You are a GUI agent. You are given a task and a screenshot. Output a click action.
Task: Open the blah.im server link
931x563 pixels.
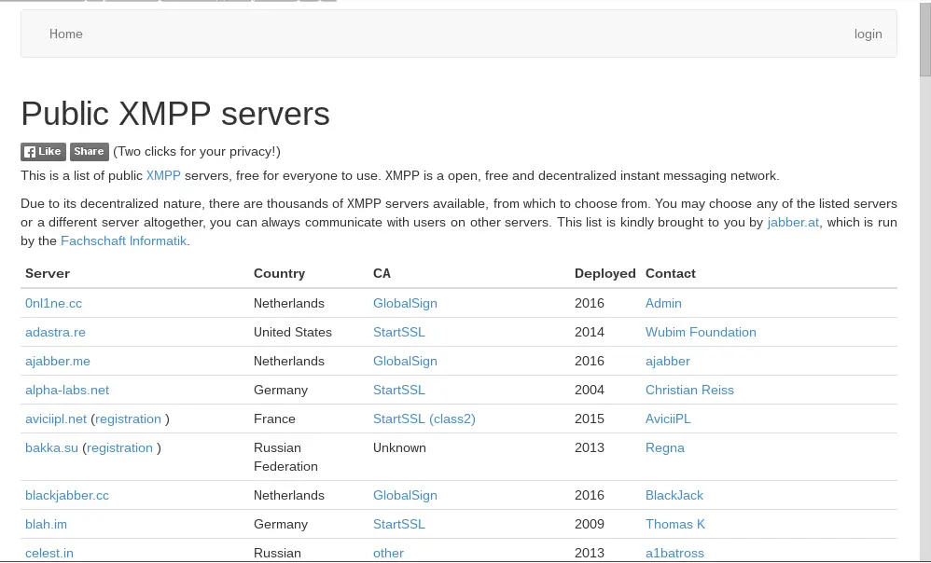tap(46, 525)
